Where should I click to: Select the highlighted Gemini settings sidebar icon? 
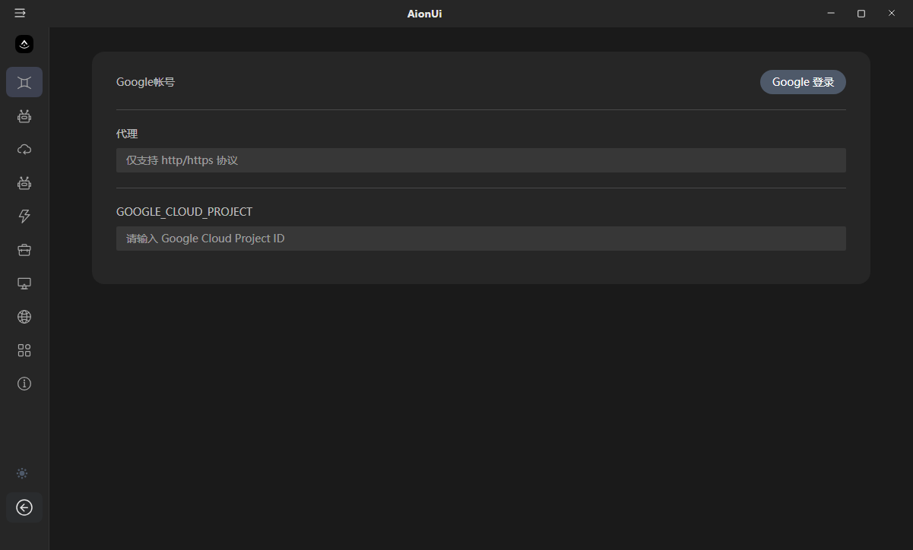24,82
